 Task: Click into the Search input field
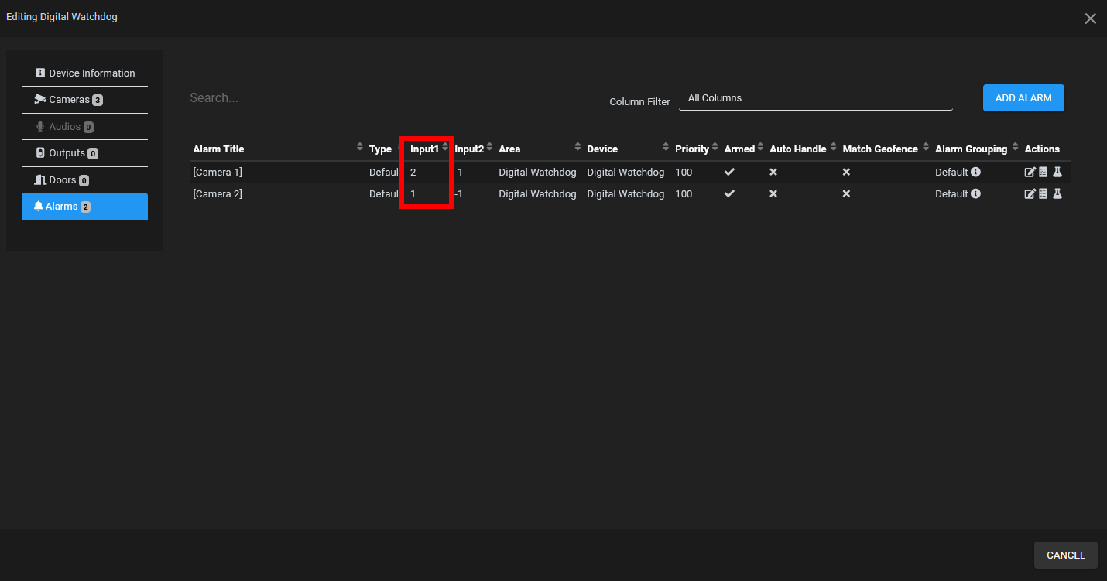coord(375,98)
